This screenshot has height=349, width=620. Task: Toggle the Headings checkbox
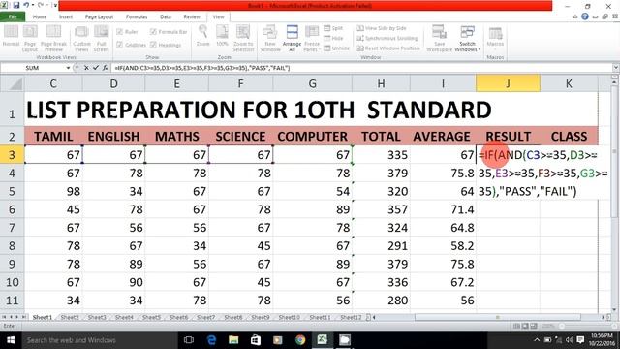point(166,45)
